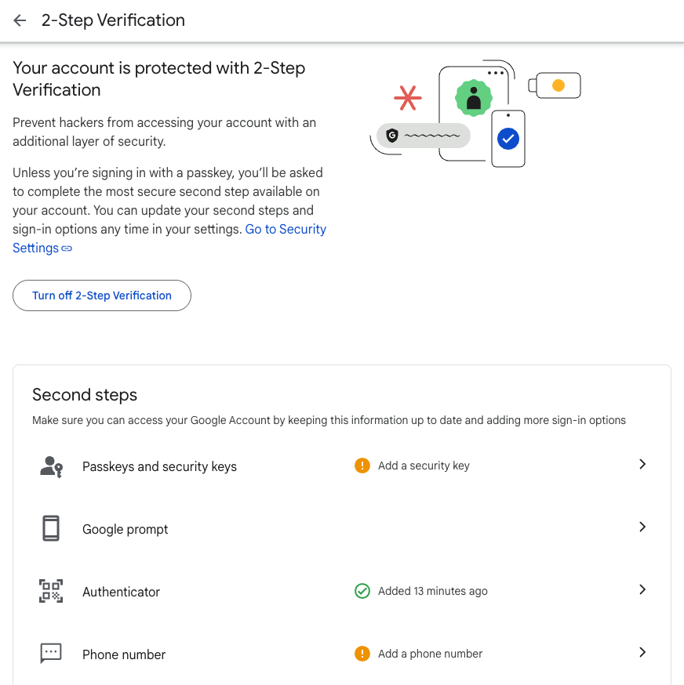
Task: Click the Passkeys and security keys icon
Action: [x=51, y=466]
